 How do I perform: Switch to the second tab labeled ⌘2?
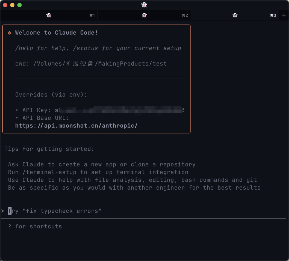144,15
